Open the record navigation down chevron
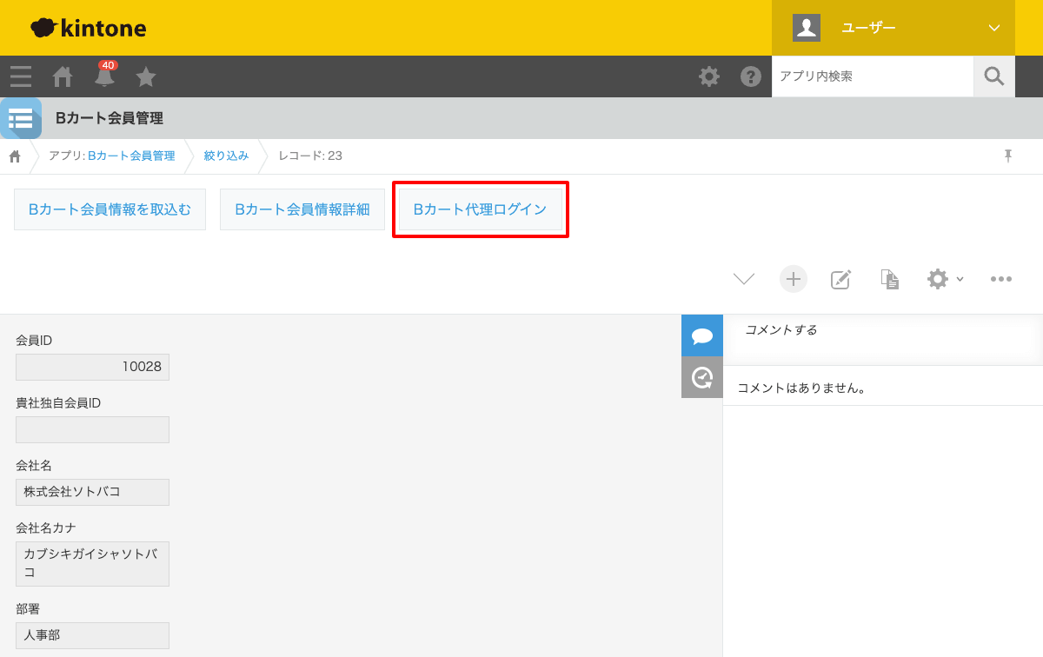 [744, 279]
